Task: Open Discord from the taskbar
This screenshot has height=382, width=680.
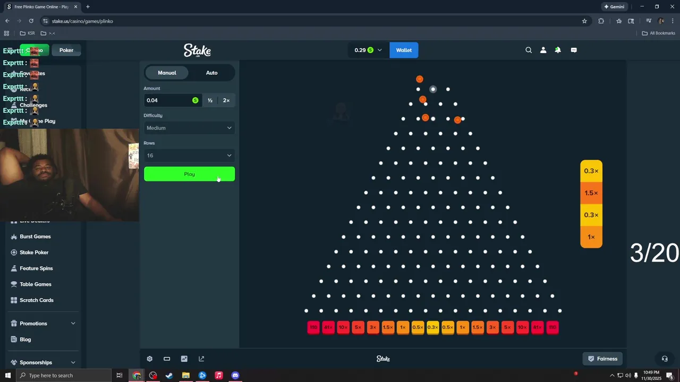Action: pos(235,375)
